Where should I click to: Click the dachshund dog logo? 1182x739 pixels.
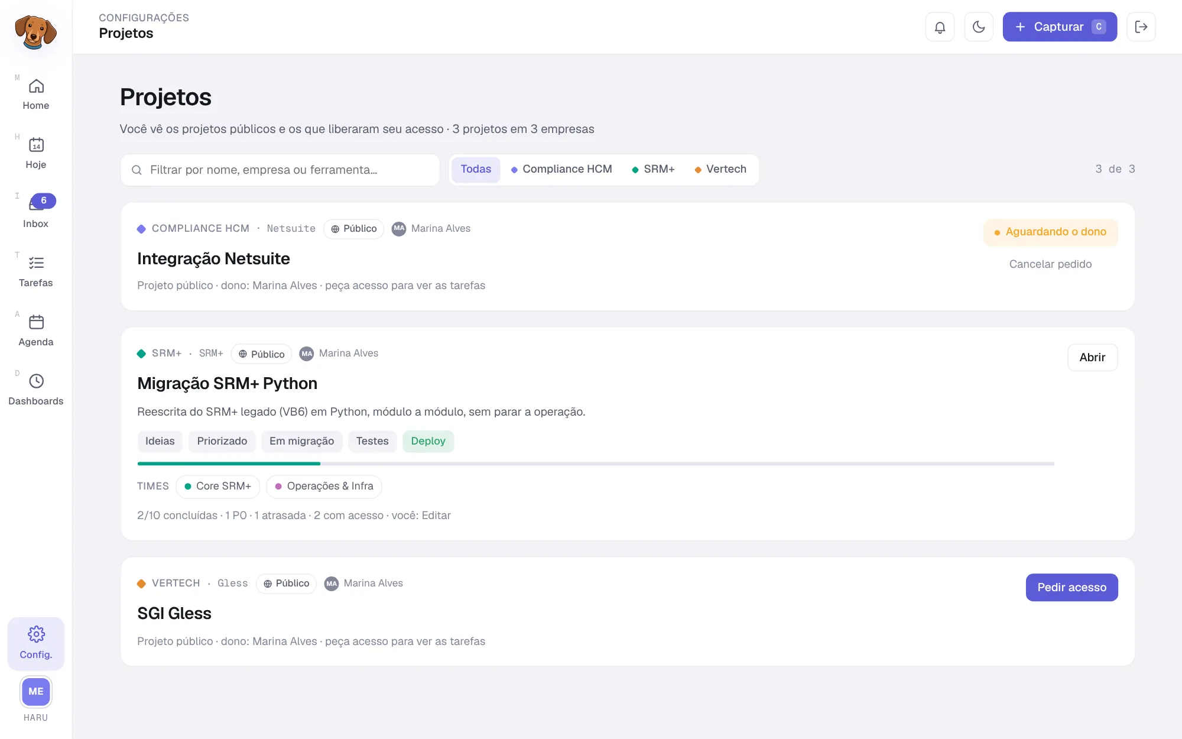35,32
